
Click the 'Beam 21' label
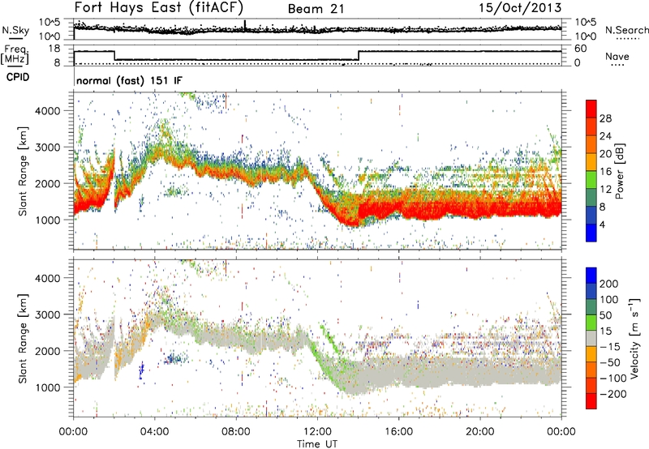[x=316, y=9]
